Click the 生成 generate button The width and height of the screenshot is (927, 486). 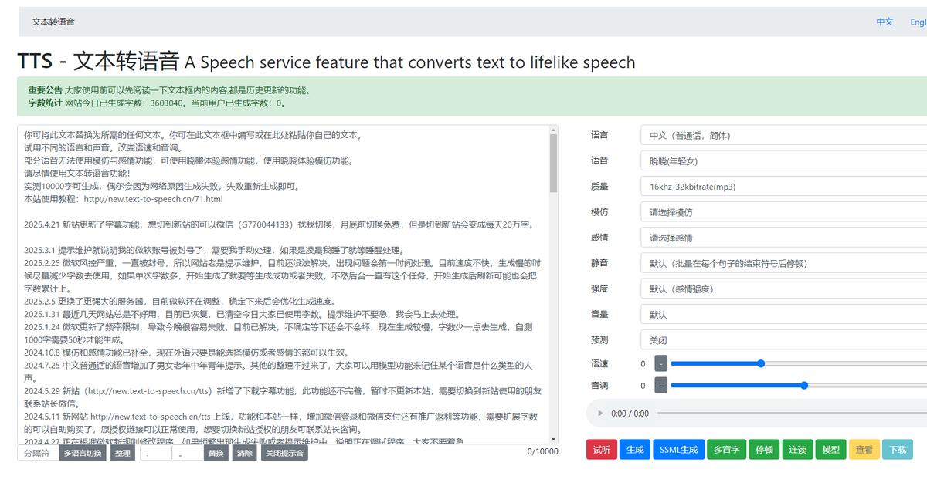click(634, 449)
